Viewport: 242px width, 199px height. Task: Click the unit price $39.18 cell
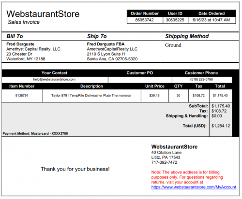tap(154, 96)
